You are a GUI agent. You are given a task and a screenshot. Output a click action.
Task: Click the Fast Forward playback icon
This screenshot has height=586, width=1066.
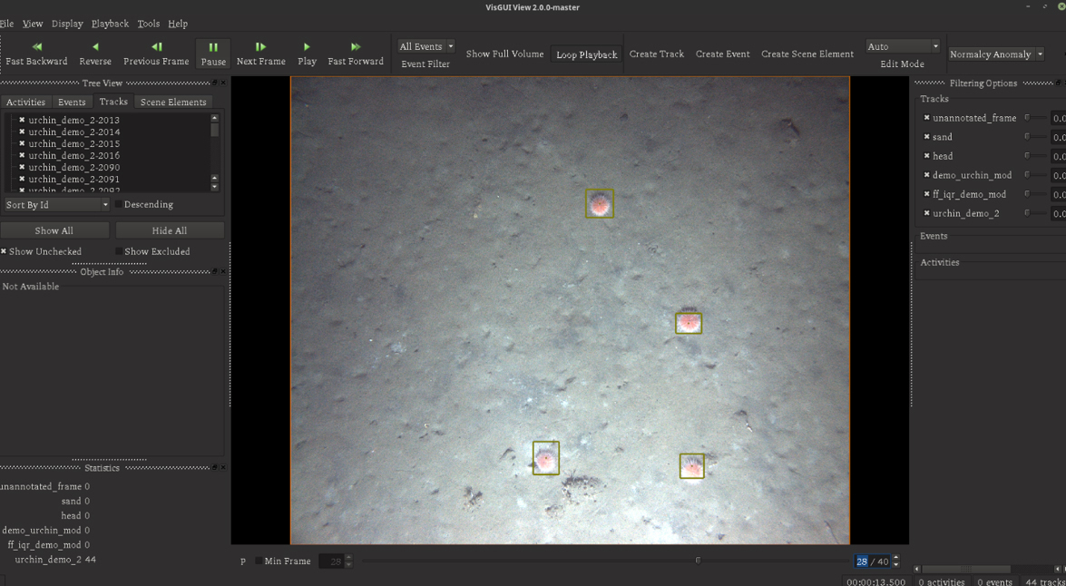(356, 47)
